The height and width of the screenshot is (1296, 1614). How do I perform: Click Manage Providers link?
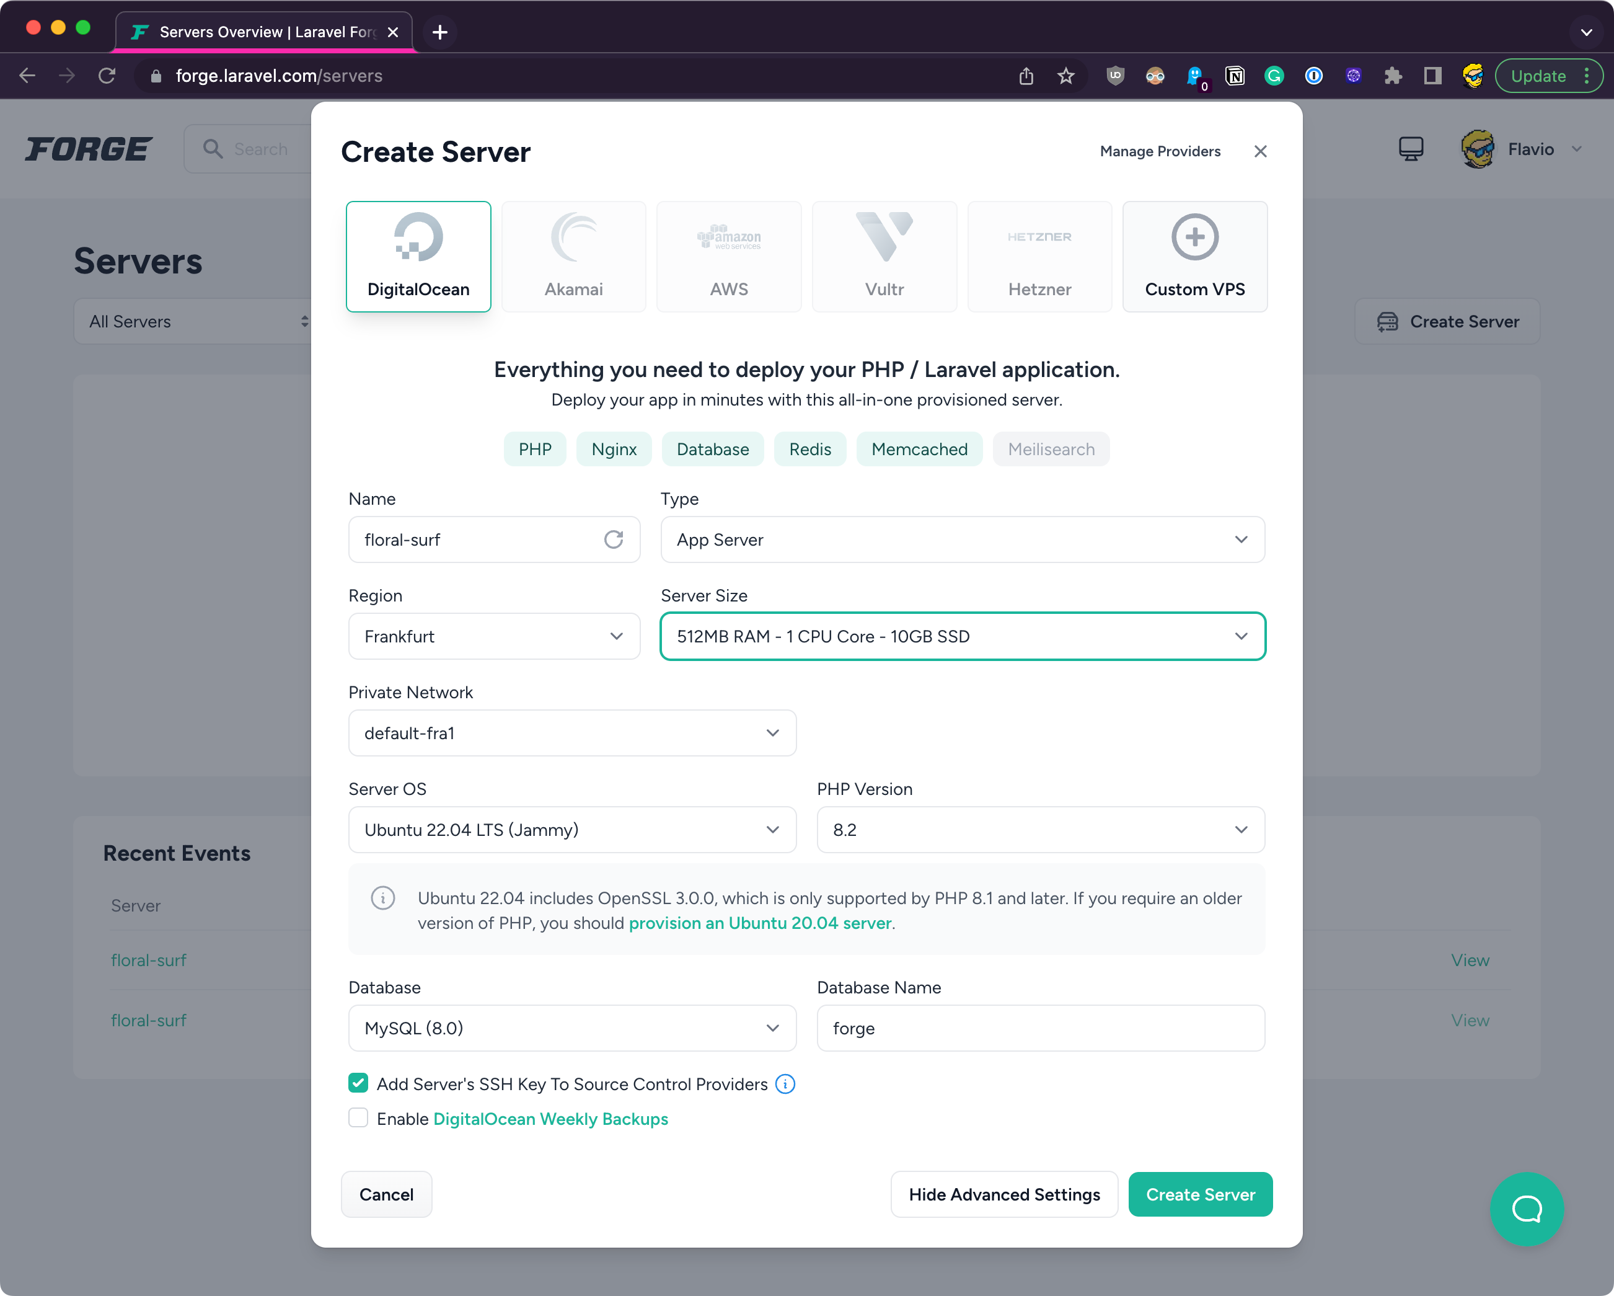(1160, 151)
